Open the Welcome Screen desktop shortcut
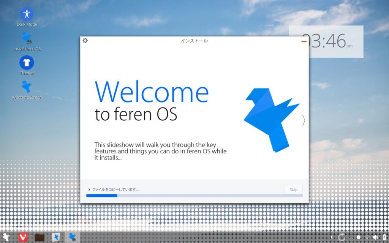This screenshot has height=243, width=389. [x=26, y=87]
